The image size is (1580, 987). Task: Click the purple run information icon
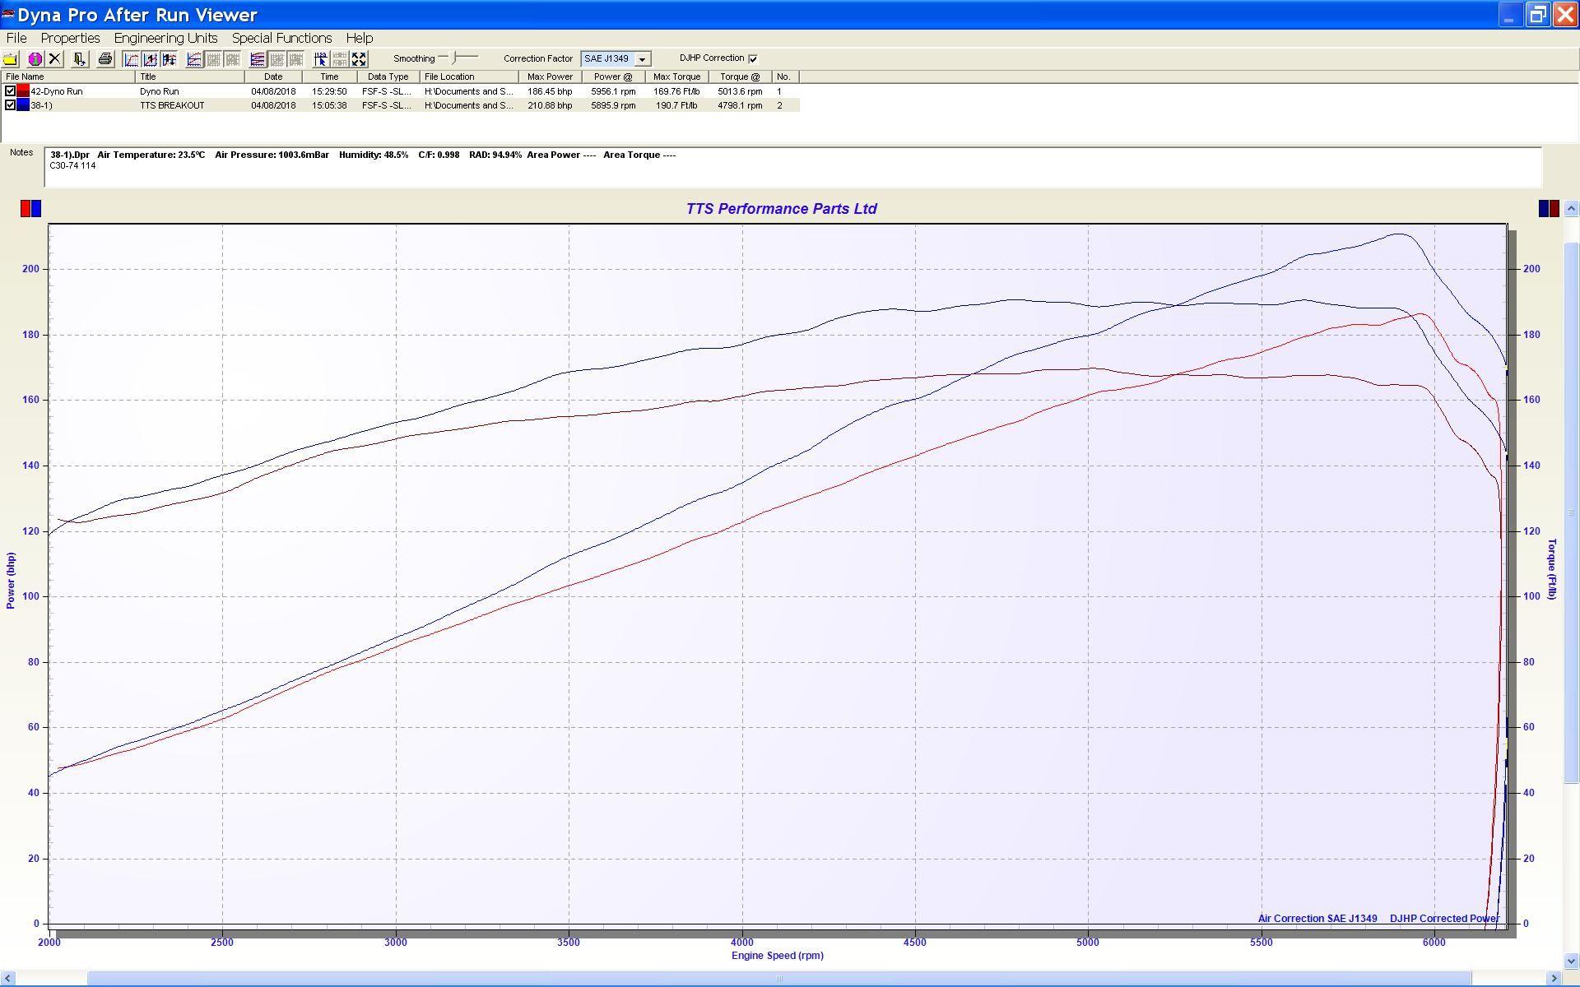point(35,59)
